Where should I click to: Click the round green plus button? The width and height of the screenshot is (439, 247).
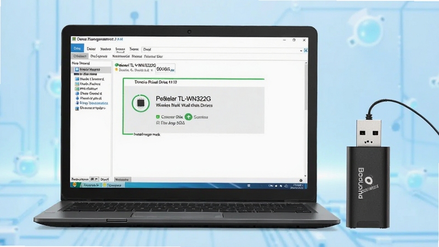coord(188,117)
